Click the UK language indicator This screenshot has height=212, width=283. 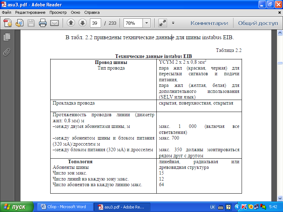coord(213,207)
